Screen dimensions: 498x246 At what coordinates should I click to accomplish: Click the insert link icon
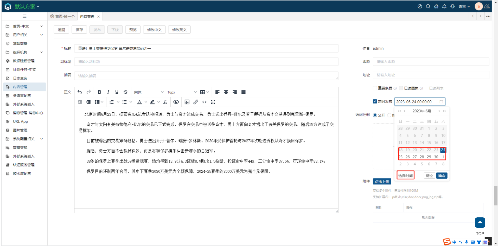196,102
